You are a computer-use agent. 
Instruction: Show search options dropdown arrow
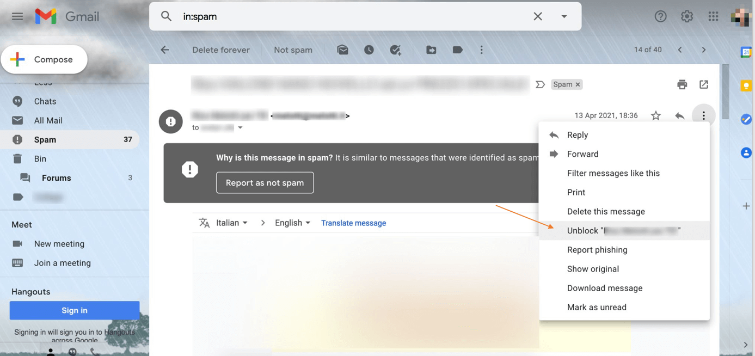pos(564,16)
